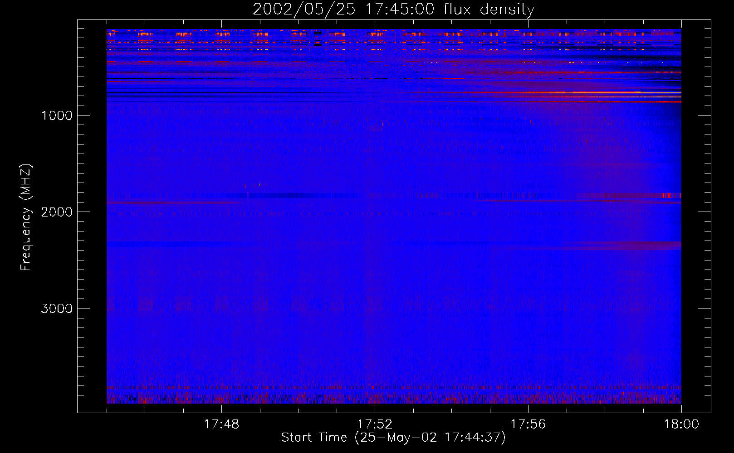Click the 2000 frequency tick label
Image resolution: width=734 pixels, height=453 pixels.
[x=57, y=212]
